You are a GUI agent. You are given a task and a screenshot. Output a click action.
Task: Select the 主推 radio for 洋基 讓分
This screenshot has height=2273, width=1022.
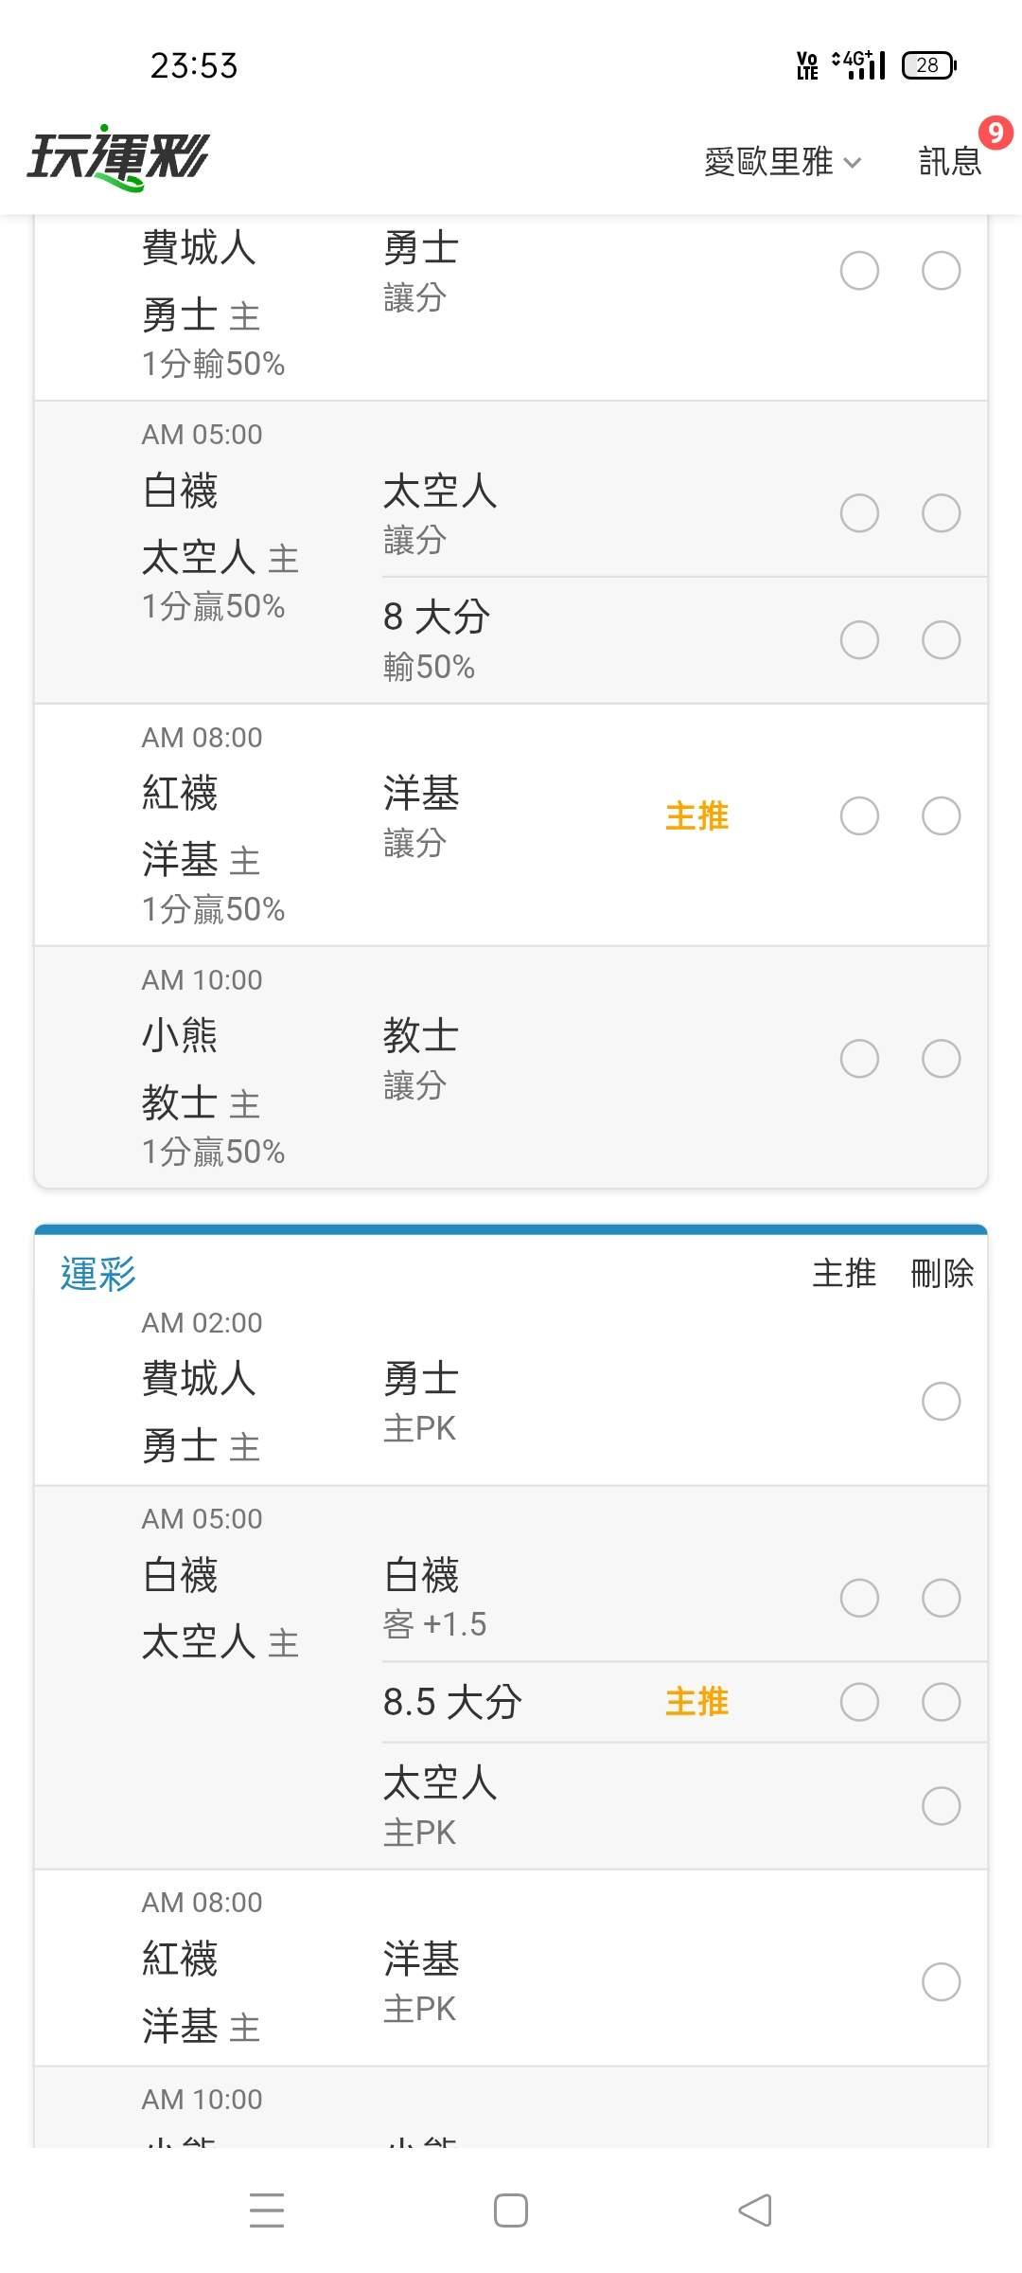859,815
